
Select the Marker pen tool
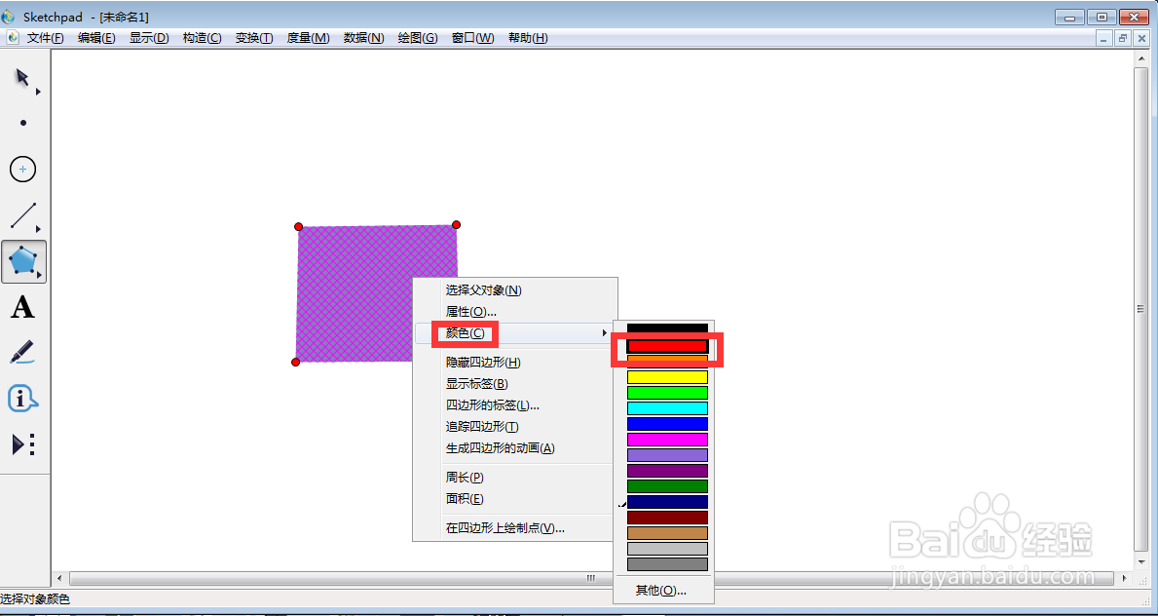[x=23, y=353]
